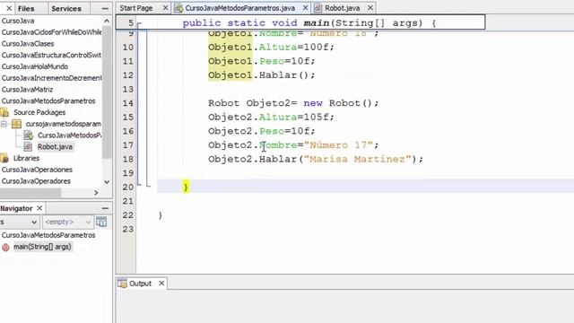The image size is (574, 323).
Task: Select the Source Packages node
Action: click(39, 112)
